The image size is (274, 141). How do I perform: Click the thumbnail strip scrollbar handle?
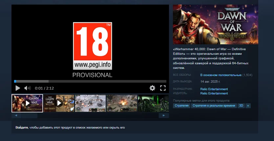point(30,116)
